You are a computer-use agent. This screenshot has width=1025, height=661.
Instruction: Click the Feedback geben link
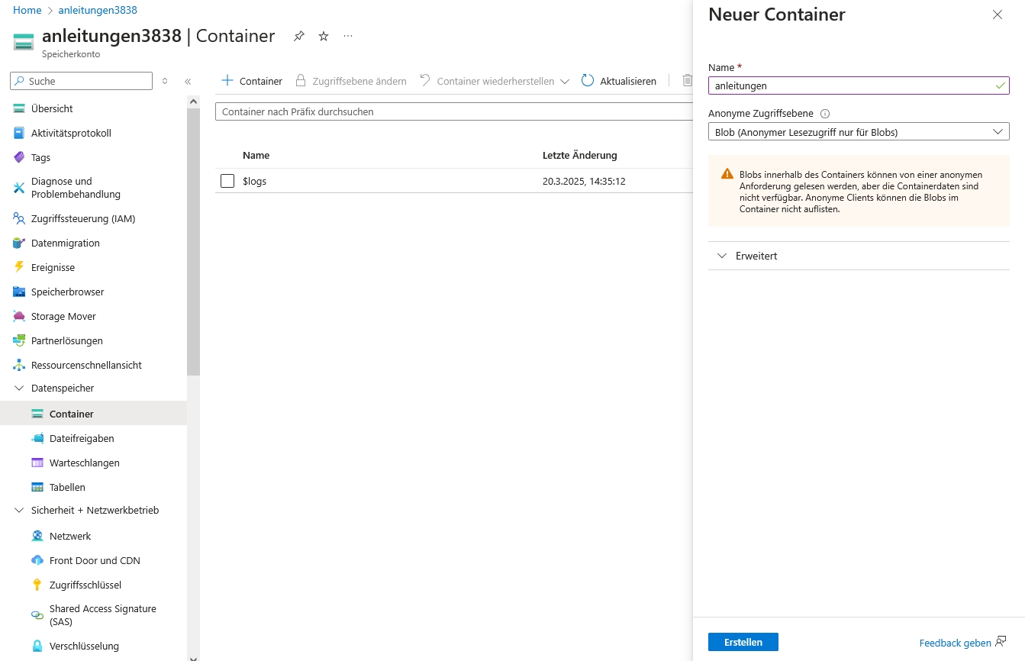pos(955,643)
